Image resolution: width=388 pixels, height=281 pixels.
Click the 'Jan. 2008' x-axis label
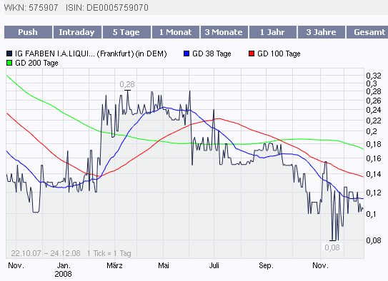point(64,270)
